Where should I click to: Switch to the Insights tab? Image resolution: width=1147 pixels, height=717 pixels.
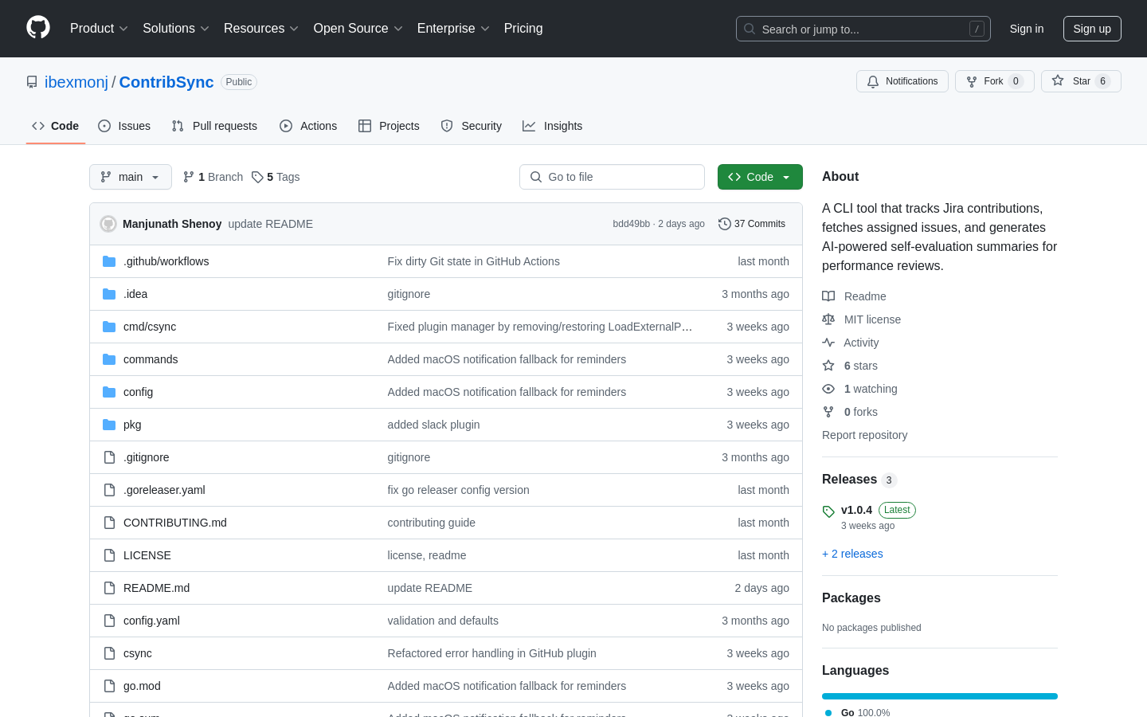(x=553, y=126)
